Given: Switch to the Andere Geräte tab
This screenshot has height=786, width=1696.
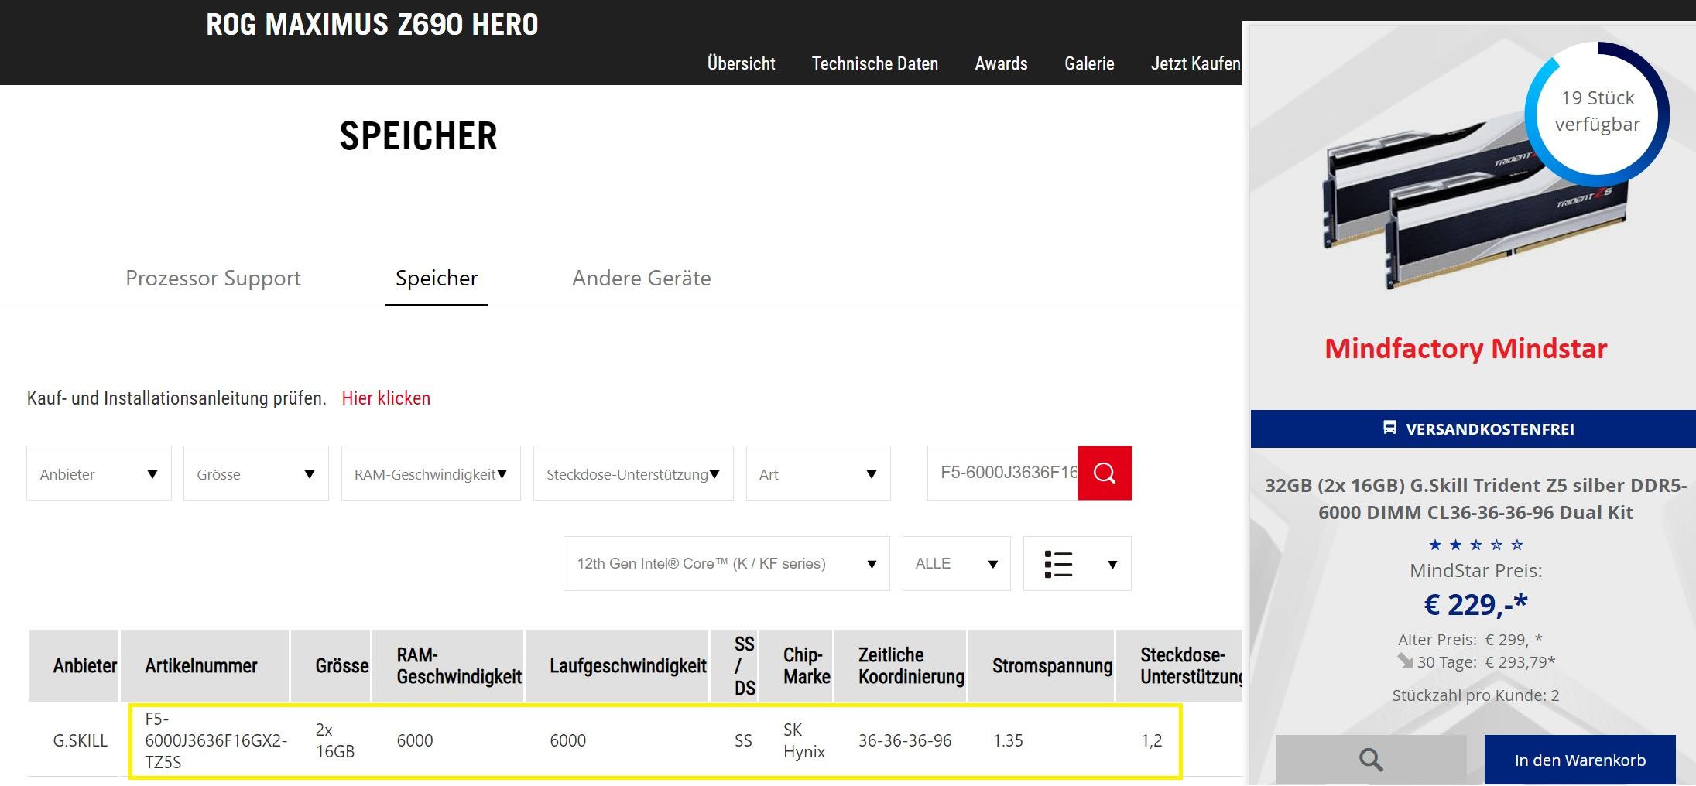Looking at the screenshot, I should point(642,278).
